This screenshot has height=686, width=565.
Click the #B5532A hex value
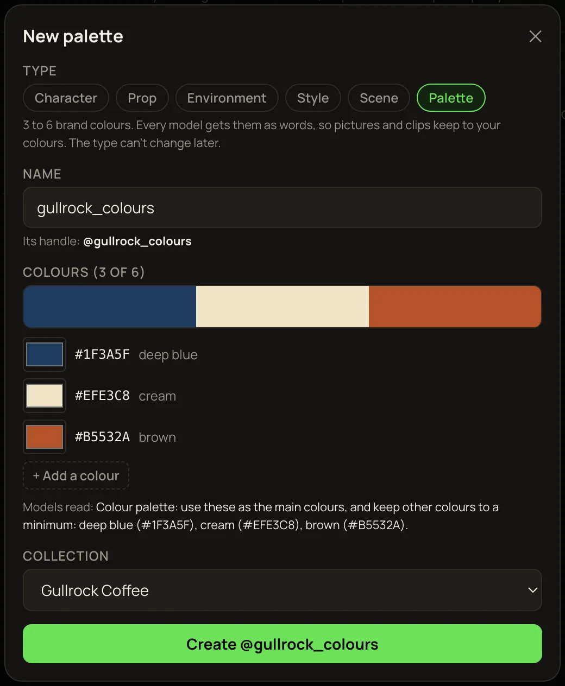pyautogui.click(x=102, y=437)
